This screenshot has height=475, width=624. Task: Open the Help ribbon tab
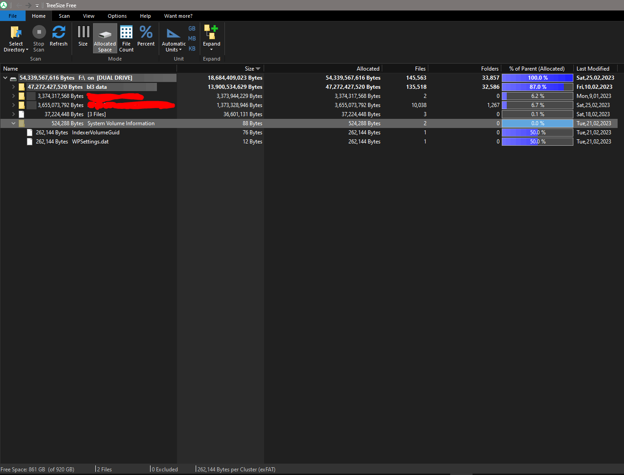point(146,16)
